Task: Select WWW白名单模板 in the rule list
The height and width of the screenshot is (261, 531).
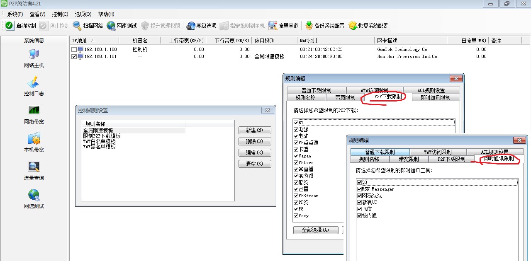Action: click(x=99, y=141)
